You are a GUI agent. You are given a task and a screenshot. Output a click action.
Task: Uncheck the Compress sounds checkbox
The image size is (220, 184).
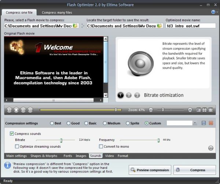click(x=12, y=134)
